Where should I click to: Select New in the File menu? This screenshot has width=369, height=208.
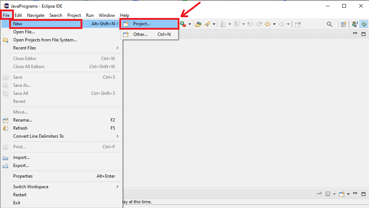61,24
